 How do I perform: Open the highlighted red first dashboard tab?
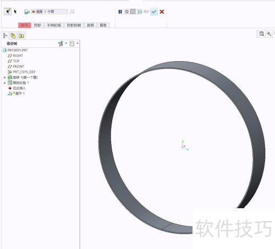coord(25,25)
